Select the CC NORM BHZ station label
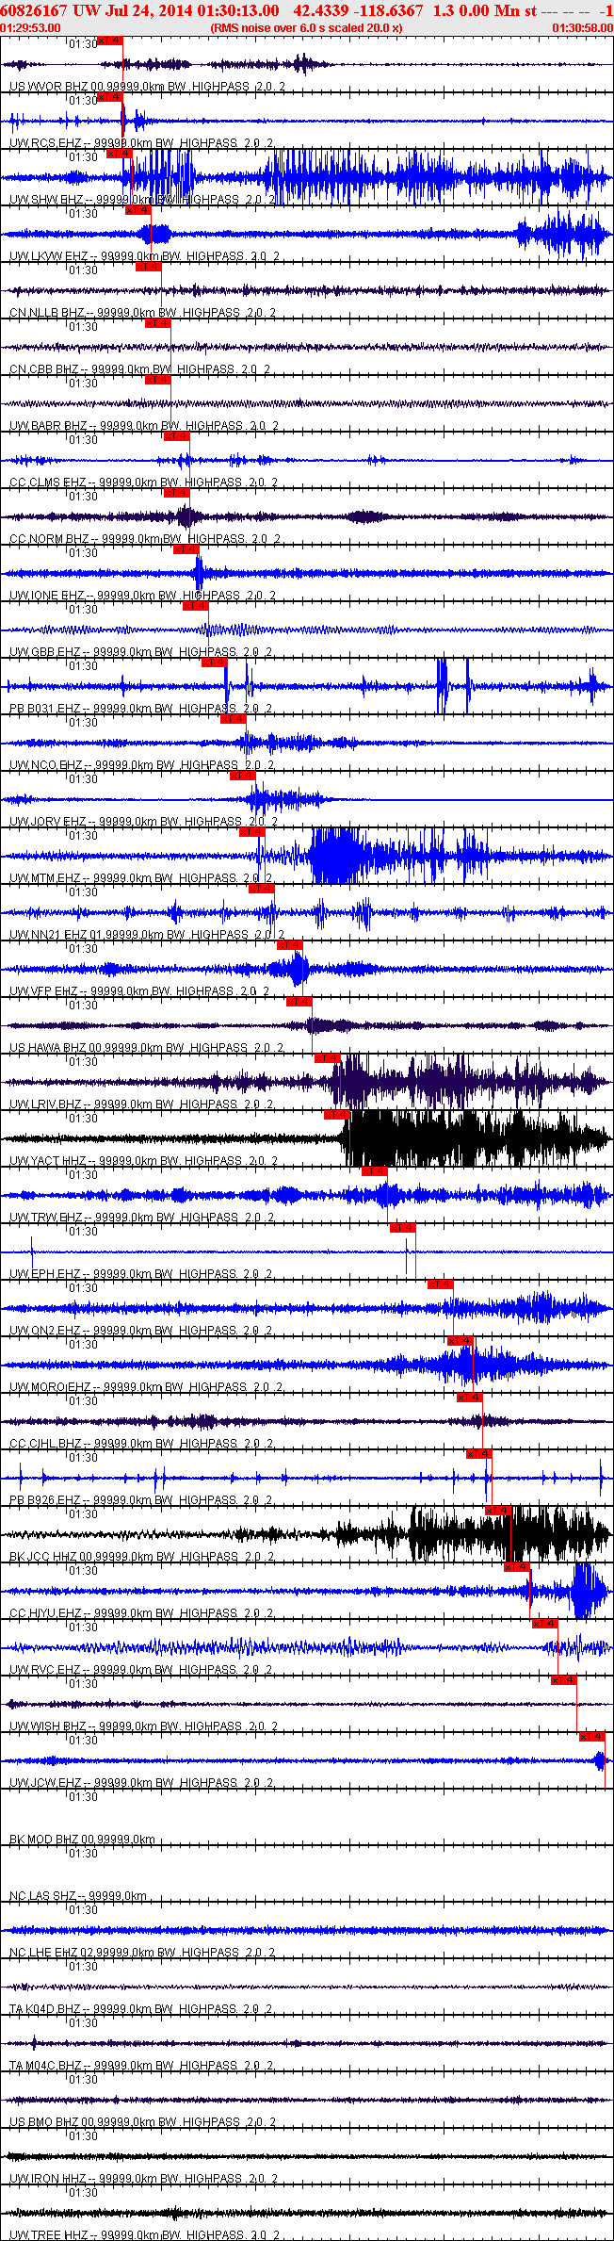 pos(144,539)
